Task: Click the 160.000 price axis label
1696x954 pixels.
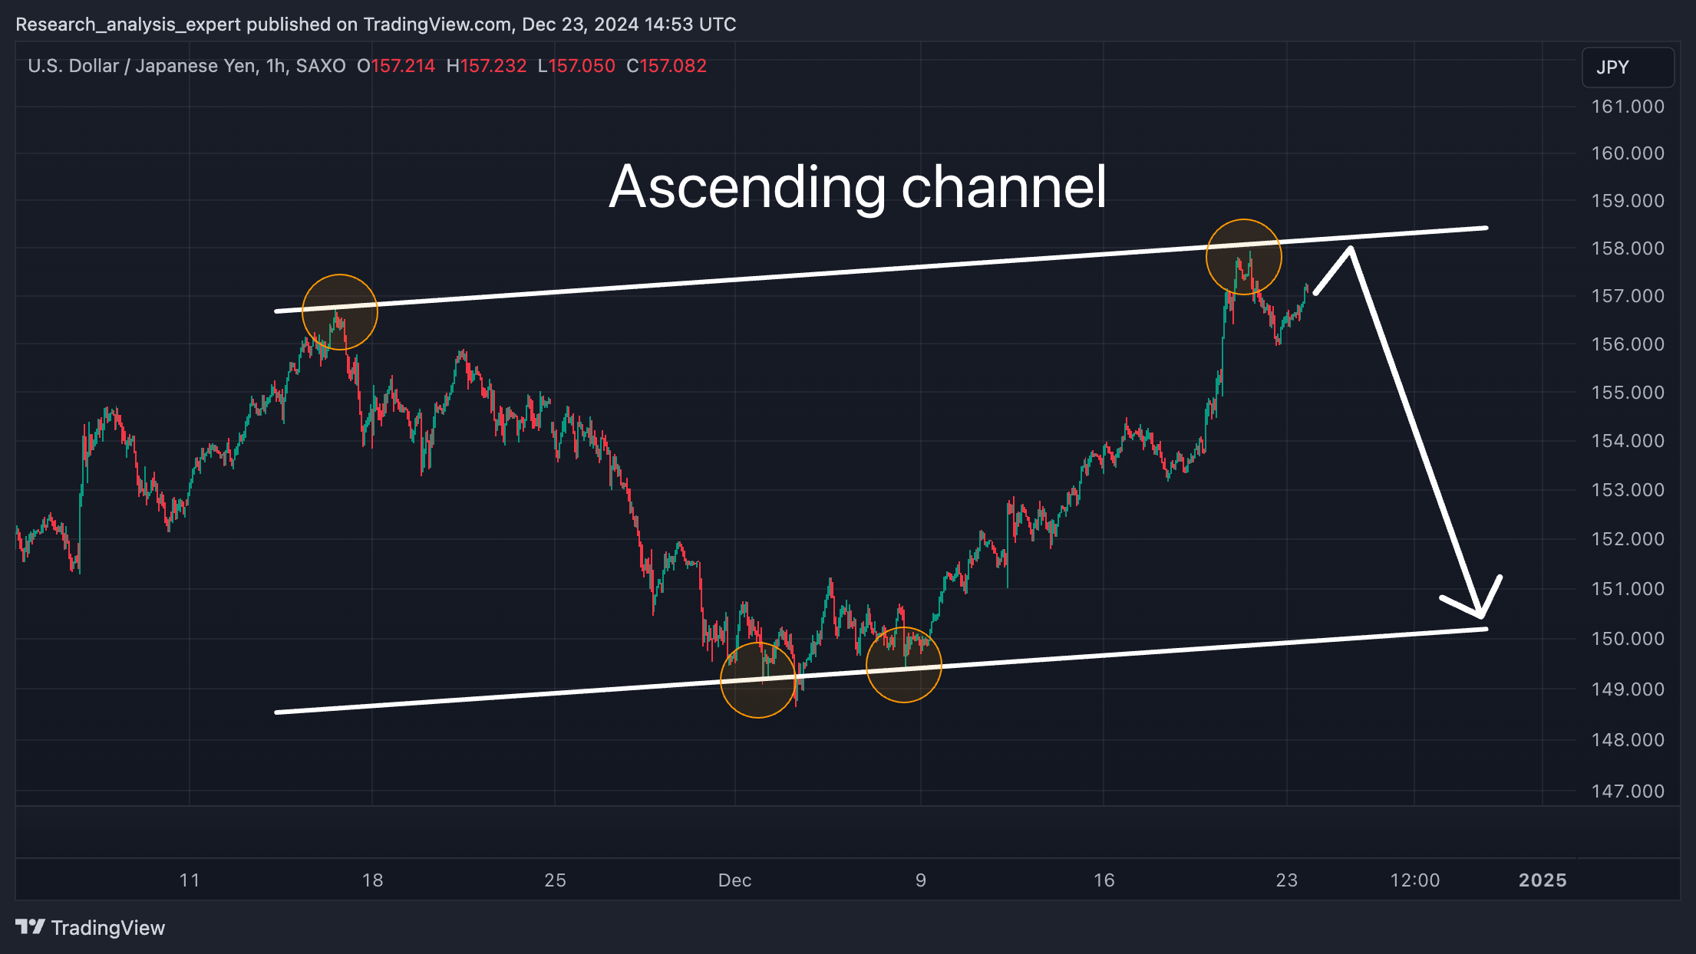Action: pos(1628,153)
